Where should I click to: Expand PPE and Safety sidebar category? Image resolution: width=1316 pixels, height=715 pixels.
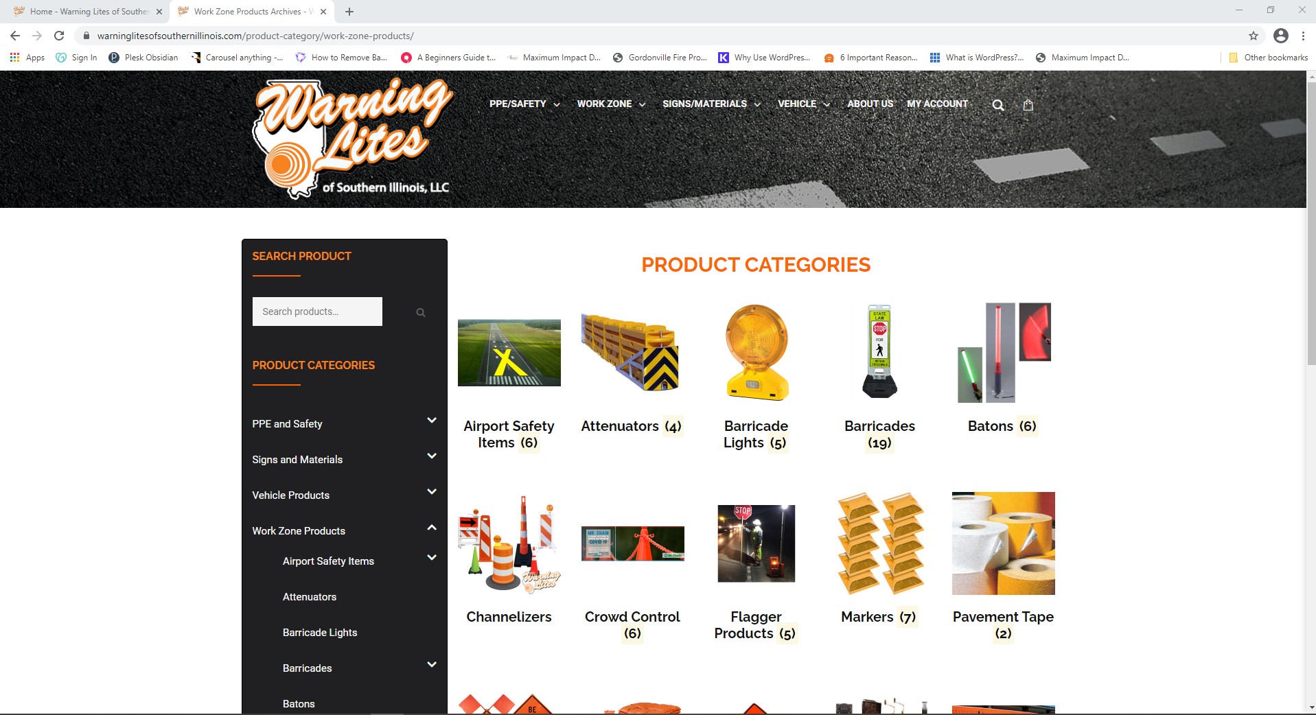click(432, 421)
